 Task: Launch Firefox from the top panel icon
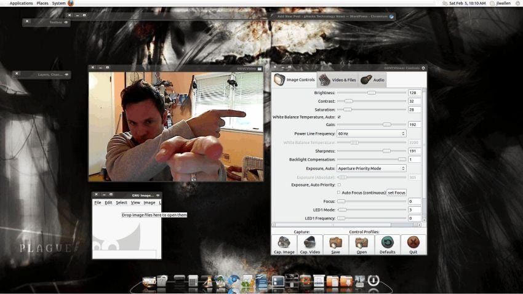coord(71,3)
